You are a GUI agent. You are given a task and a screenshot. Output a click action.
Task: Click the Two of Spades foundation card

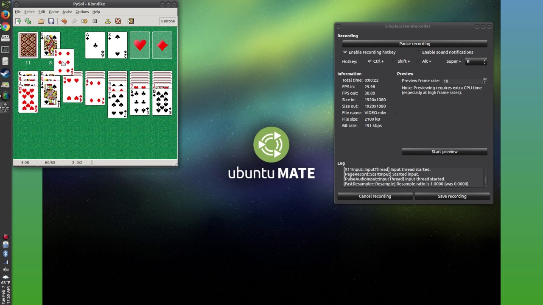(118, 45)
